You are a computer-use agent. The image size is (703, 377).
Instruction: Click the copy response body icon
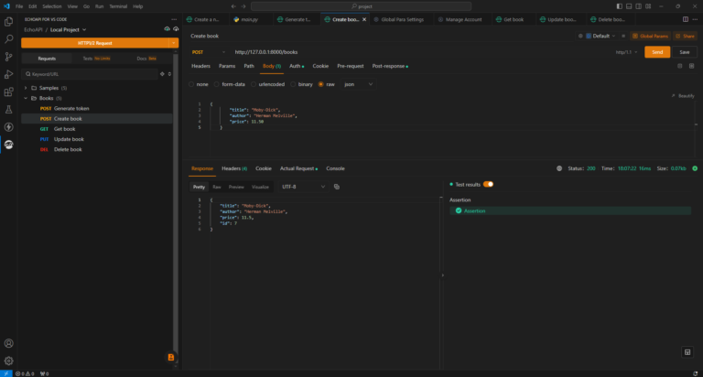coord(337,187)
